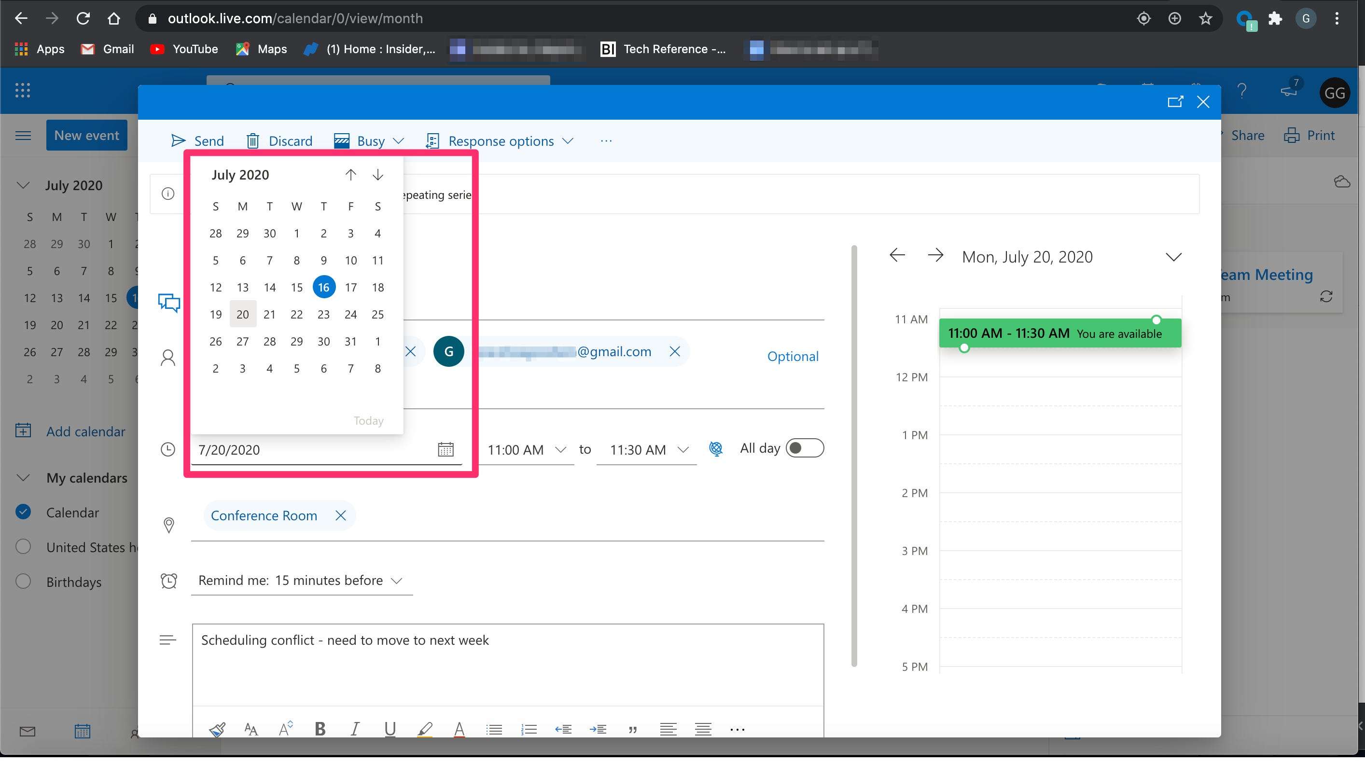
Task: Click the attendee search icon
Action: pyautogui.click(x=168, y=356)
